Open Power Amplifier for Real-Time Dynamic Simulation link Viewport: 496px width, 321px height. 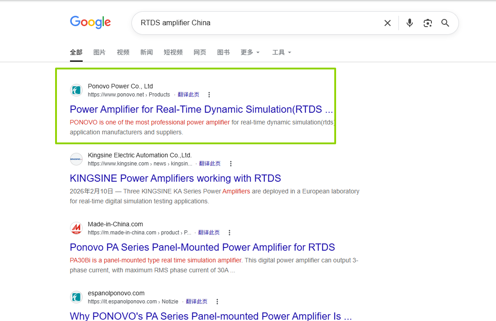pos(201,109)
